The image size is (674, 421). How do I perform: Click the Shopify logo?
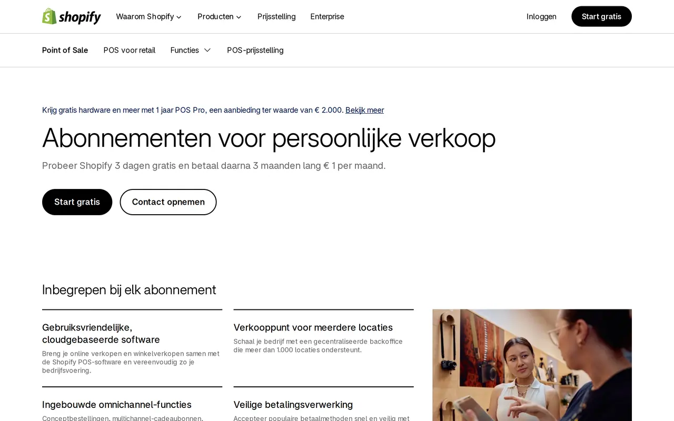coord(72,16)
